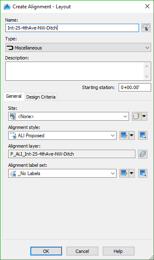Click the create new site icon
The width and height of the screenshot is (154, 260).
137,116
